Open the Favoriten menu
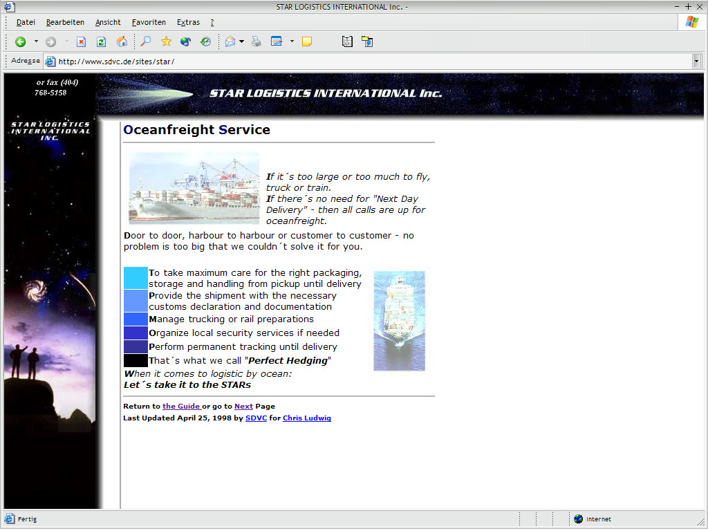Viewport: 708px width, 531px height. pyautogui.click(x=149, y=22)
